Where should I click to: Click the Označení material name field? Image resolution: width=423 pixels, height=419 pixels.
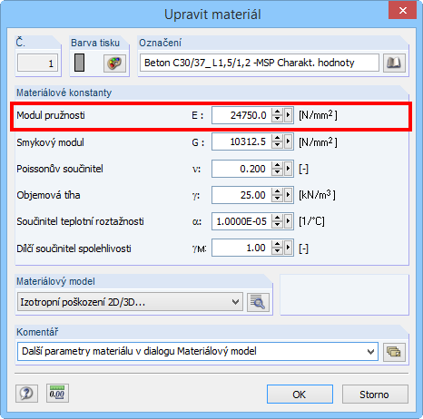tap(260, 63)
